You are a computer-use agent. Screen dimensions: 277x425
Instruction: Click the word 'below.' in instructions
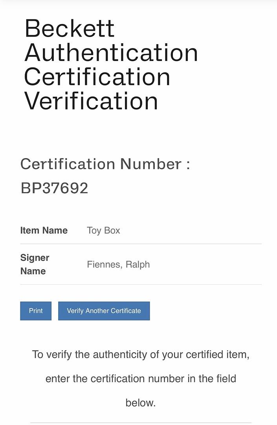(141, 403)
